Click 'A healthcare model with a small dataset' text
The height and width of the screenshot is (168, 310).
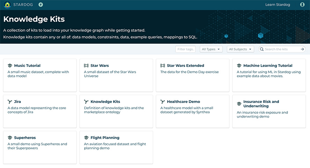point(187,110)
